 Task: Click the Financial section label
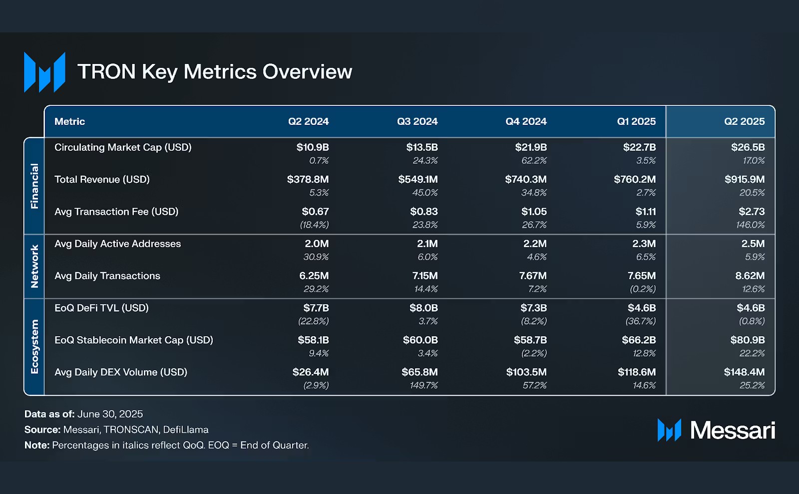34,186
